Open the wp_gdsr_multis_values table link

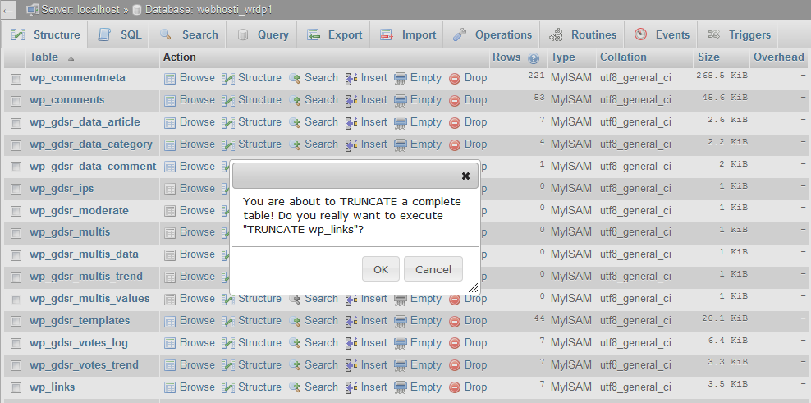tap(89, 299)
